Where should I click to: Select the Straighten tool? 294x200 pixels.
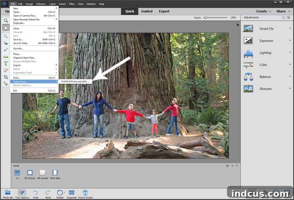click(x=6, y=56)
